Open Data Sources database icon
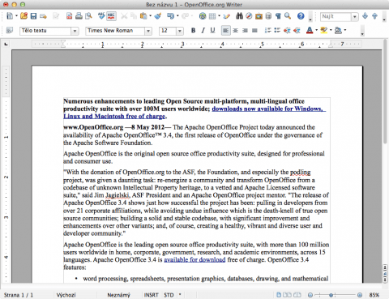 click(268, 16)
